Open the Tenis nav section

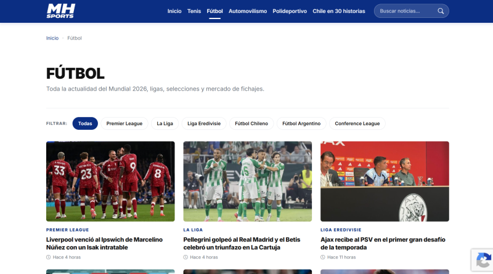(194, 11)
